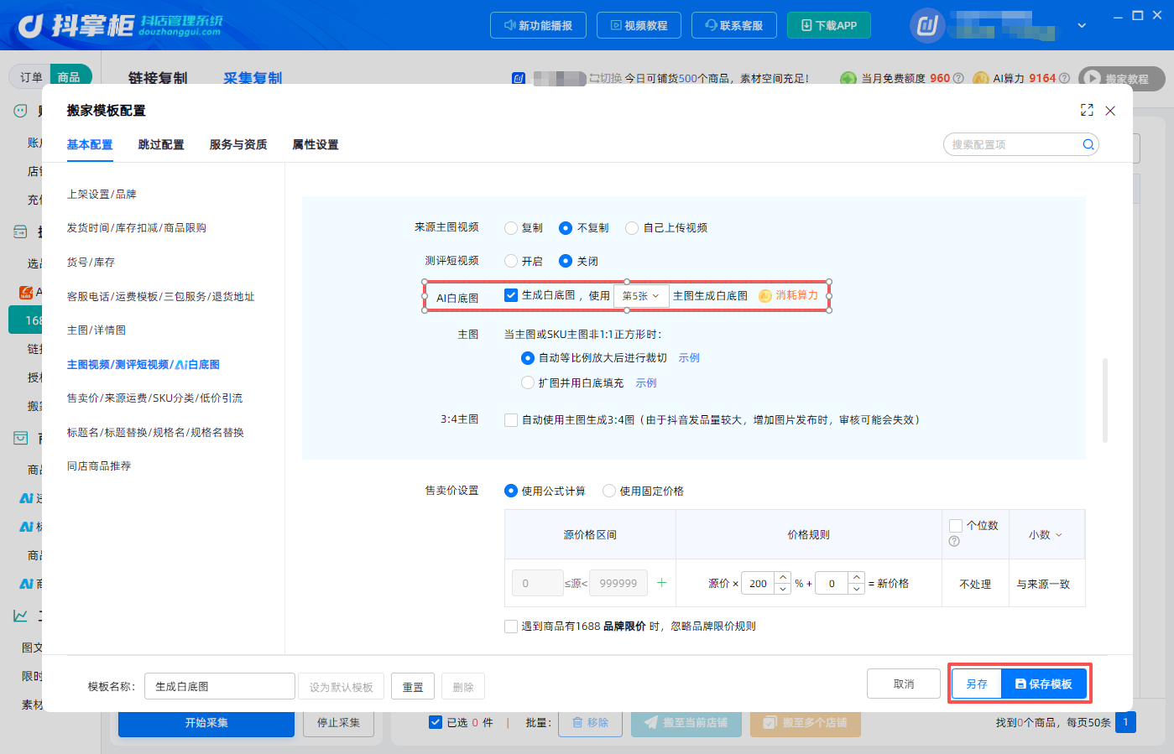Focus the 模板名称 input field
1174x754 pixels.
[220, 687]
